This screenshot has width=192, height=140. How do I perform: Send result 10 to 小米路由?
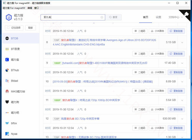click(157, 91)
